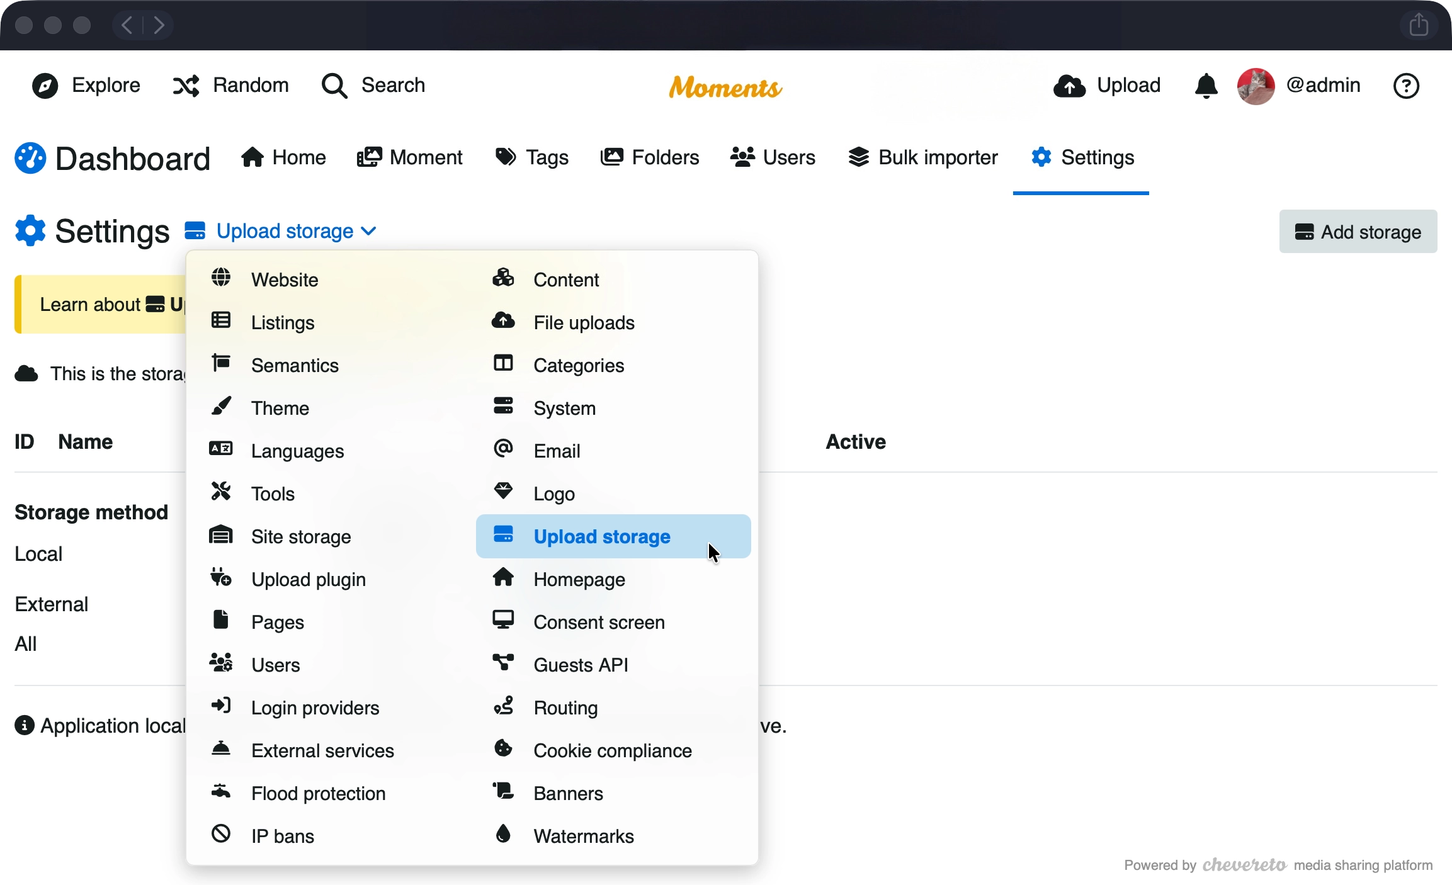Click the Add storage button
Screen dimensions: 1452x885
point(1358,232)
